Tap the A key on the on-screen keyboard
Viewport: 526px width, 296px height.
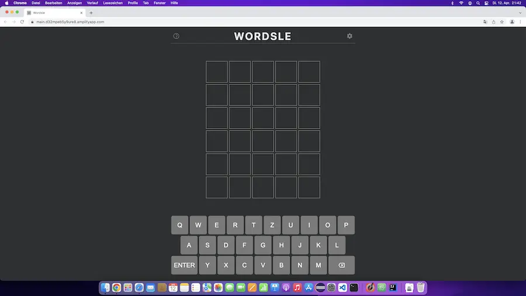coord(189,245)
